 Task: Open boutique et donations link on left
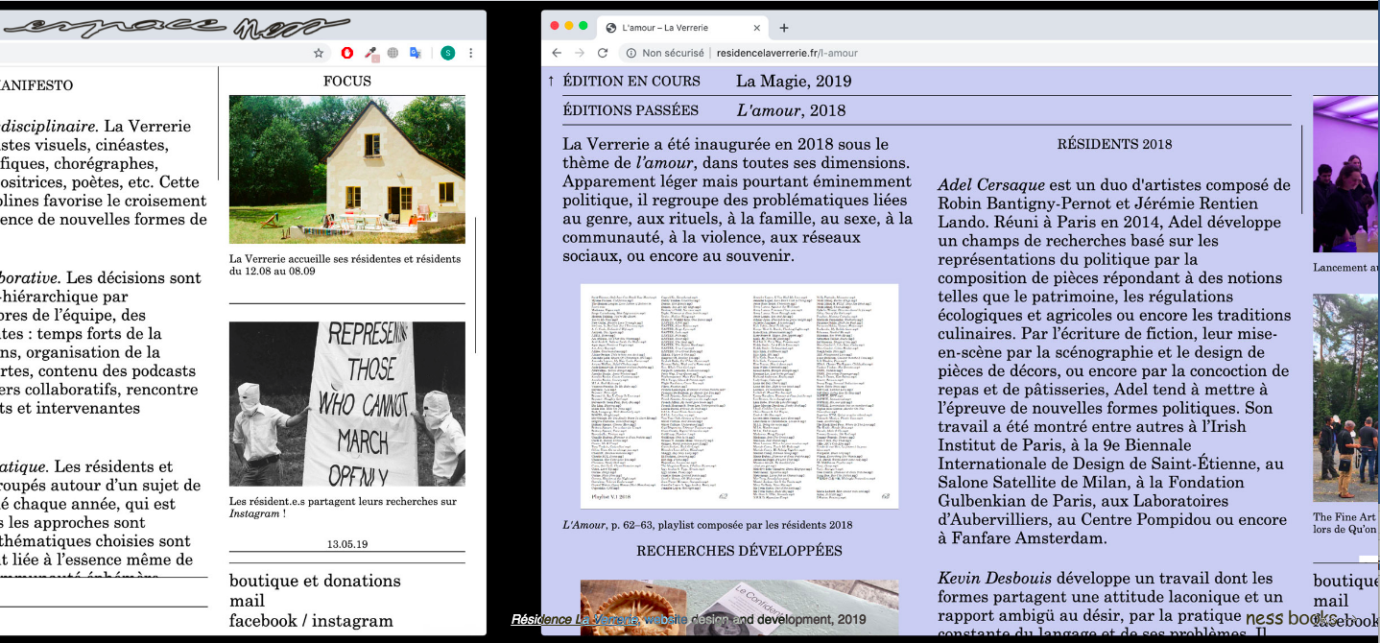(x=315, y=581)
